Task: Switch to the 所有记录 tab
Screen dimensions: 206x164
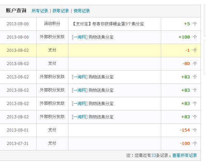Action: (40, 11)
